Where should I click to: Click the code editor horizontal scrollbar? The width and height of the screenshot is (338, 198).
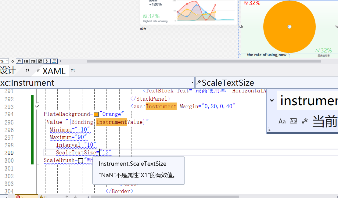[x=165, y=197]
